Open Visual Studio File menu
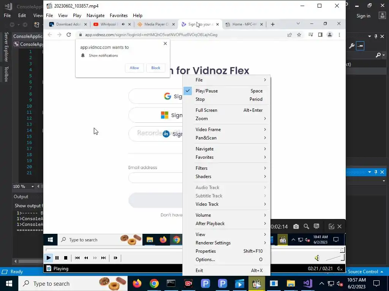 [7, 15]
